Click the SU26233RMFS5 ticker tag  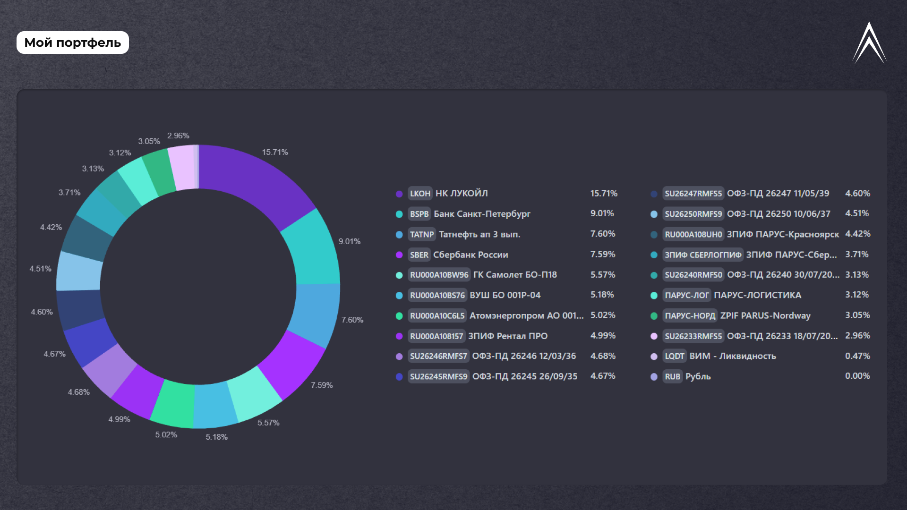[693, 336]
